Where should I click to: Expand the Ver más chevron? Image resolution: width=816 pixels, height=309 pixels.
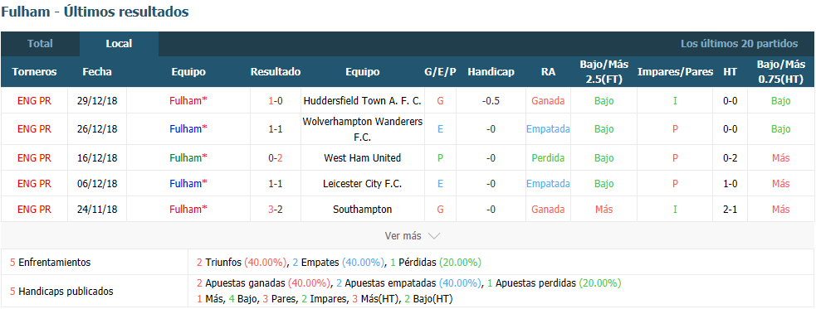click(433, 236)
